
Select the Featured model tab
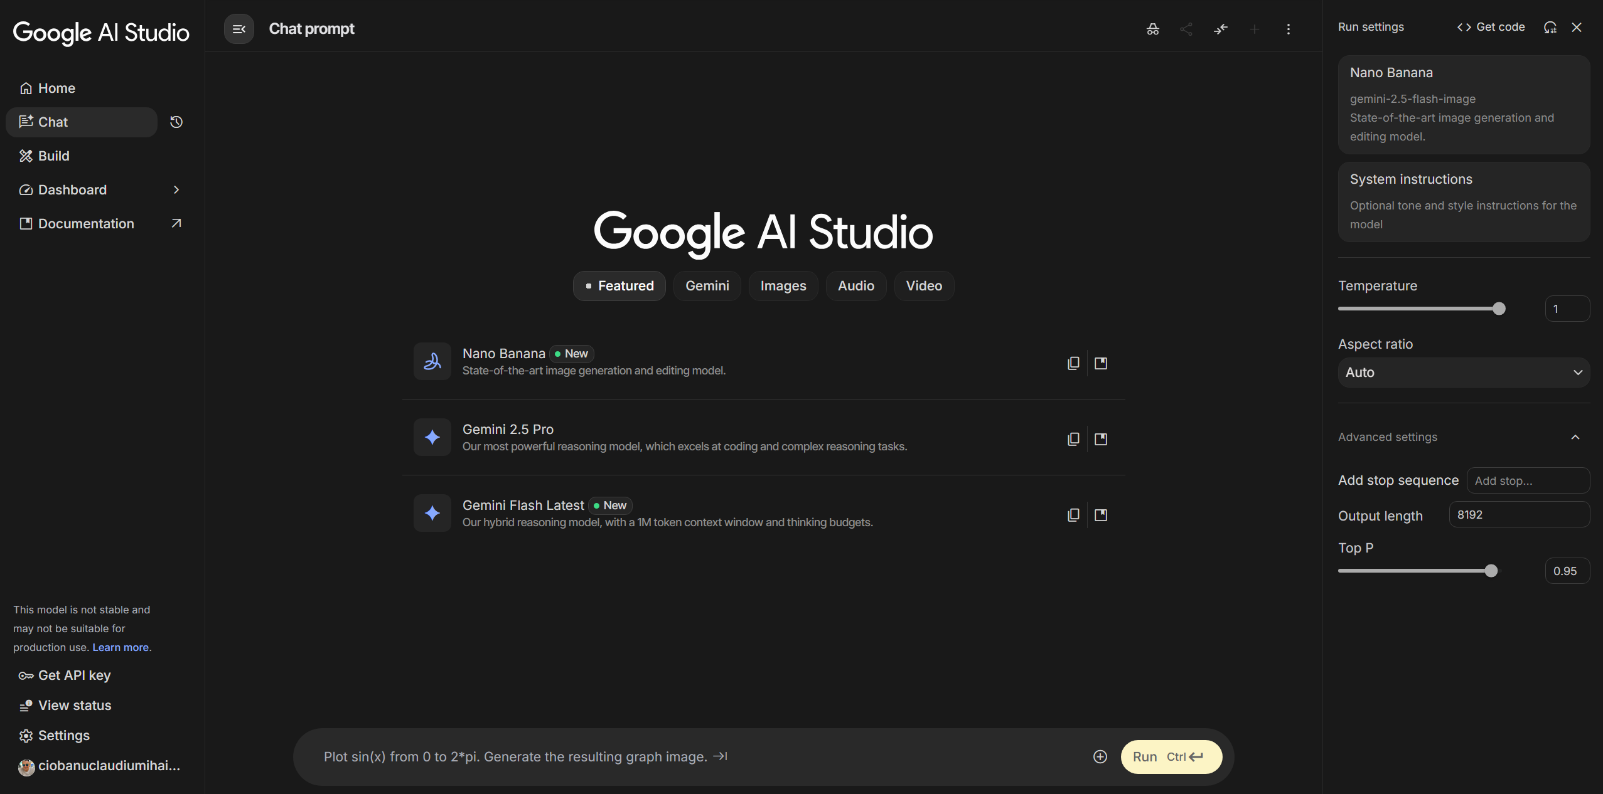(x=619, y=286)
